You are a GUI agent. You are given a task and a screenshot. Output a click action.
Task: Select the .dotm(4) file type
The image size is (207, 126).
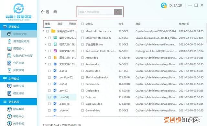coord(64,110)
